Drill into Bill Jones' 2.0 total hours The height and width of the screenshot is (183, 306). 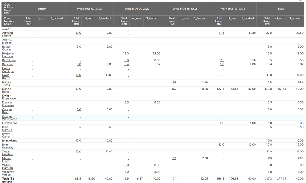(x=222, y=64)
